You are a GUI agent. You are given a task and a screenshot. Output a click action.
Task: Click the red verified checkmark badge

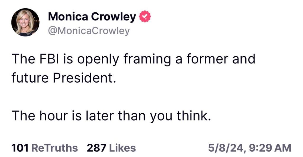pyautogui.click(x=144, y=17)
